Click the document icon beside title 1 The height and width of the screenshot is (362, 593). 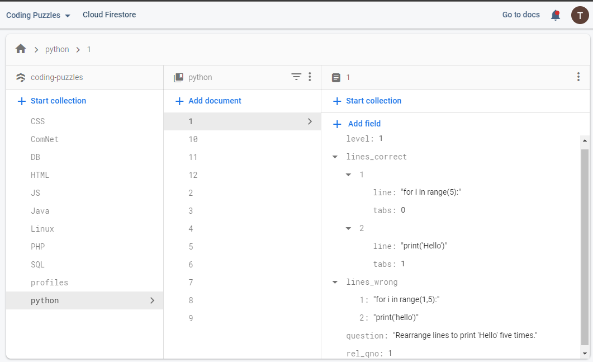click(x=335, y=78)
